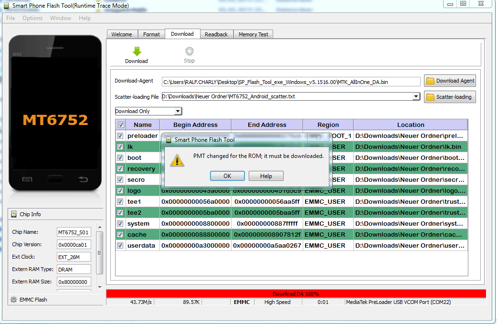Uncheck the tee1 partition checkbox

(120, 202)
